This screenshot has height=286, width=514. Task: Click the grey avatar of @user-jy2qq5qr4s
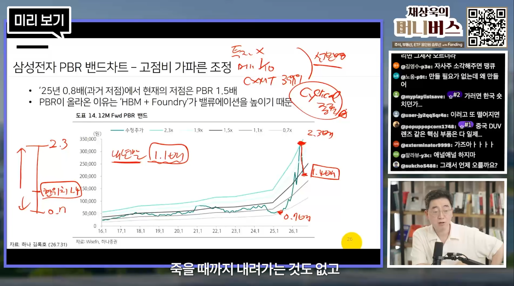point(396,114)
